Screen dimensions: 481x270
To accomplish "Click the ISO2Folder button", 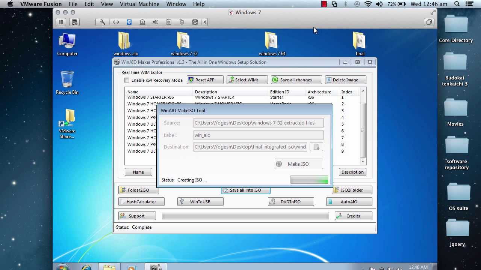I will pyautogui.click(x=352, y=190).
